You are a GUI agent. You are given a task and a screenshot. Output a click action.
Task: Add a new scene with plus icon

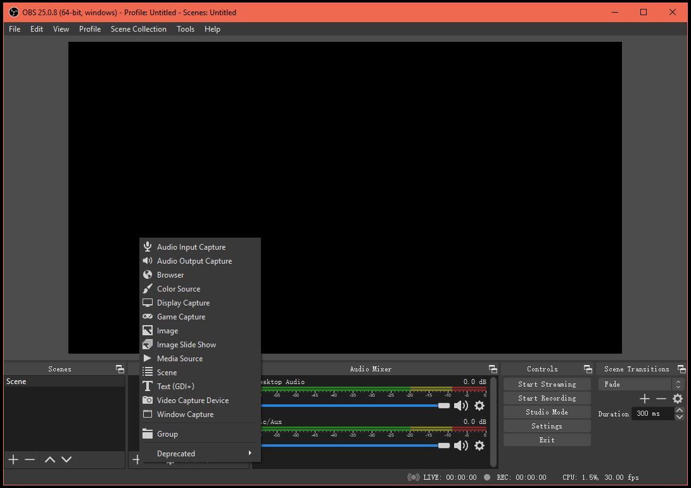[x=13, y=459]
